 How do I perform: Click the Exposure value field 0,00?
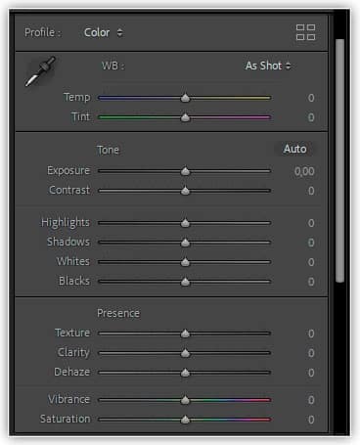point(304,171)
